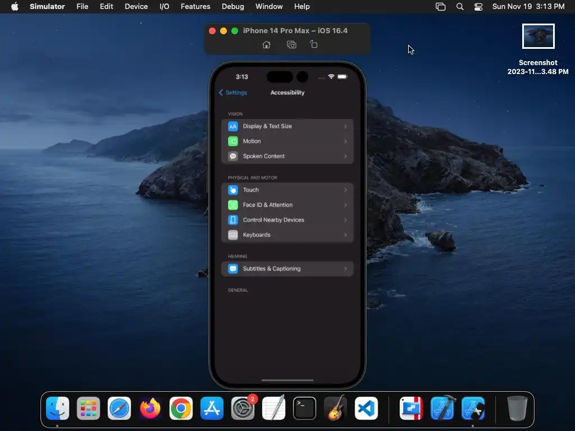Rotate device using Simulator rotate icon
The image size is (575, 431).
click(x=313, y=44)
